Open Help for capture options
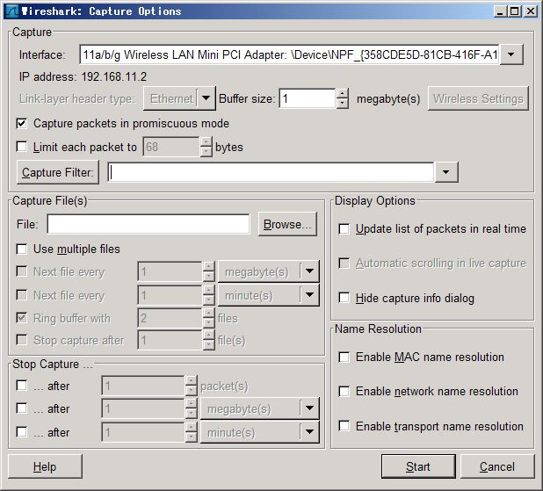 click(45, 466)
